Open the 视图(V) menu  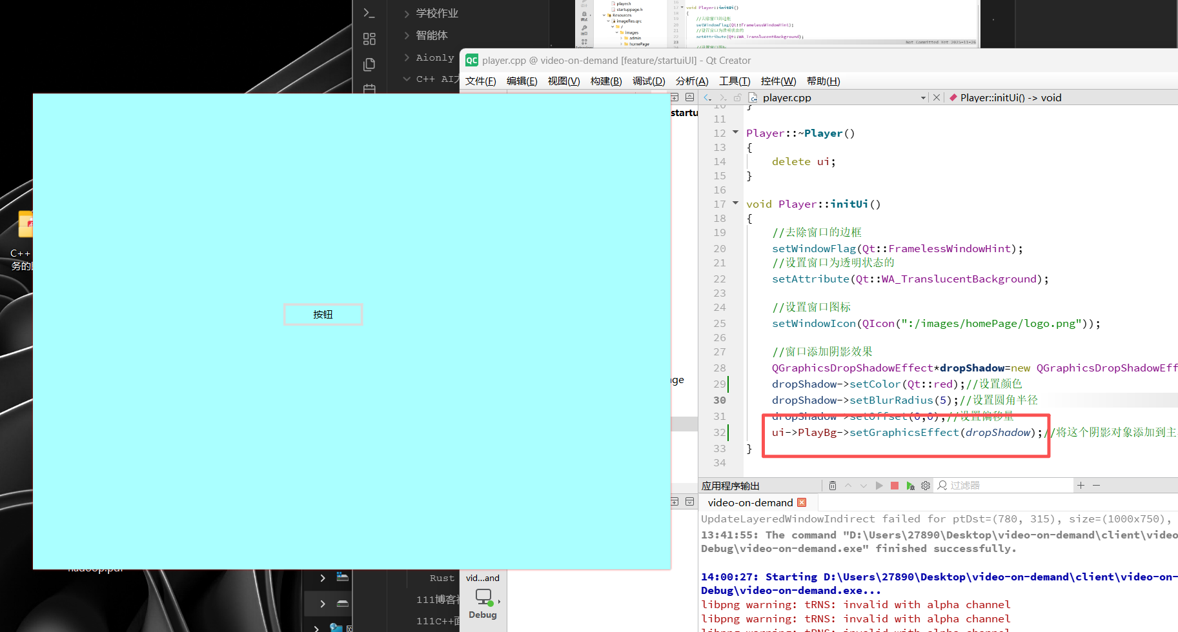[564, 81]
